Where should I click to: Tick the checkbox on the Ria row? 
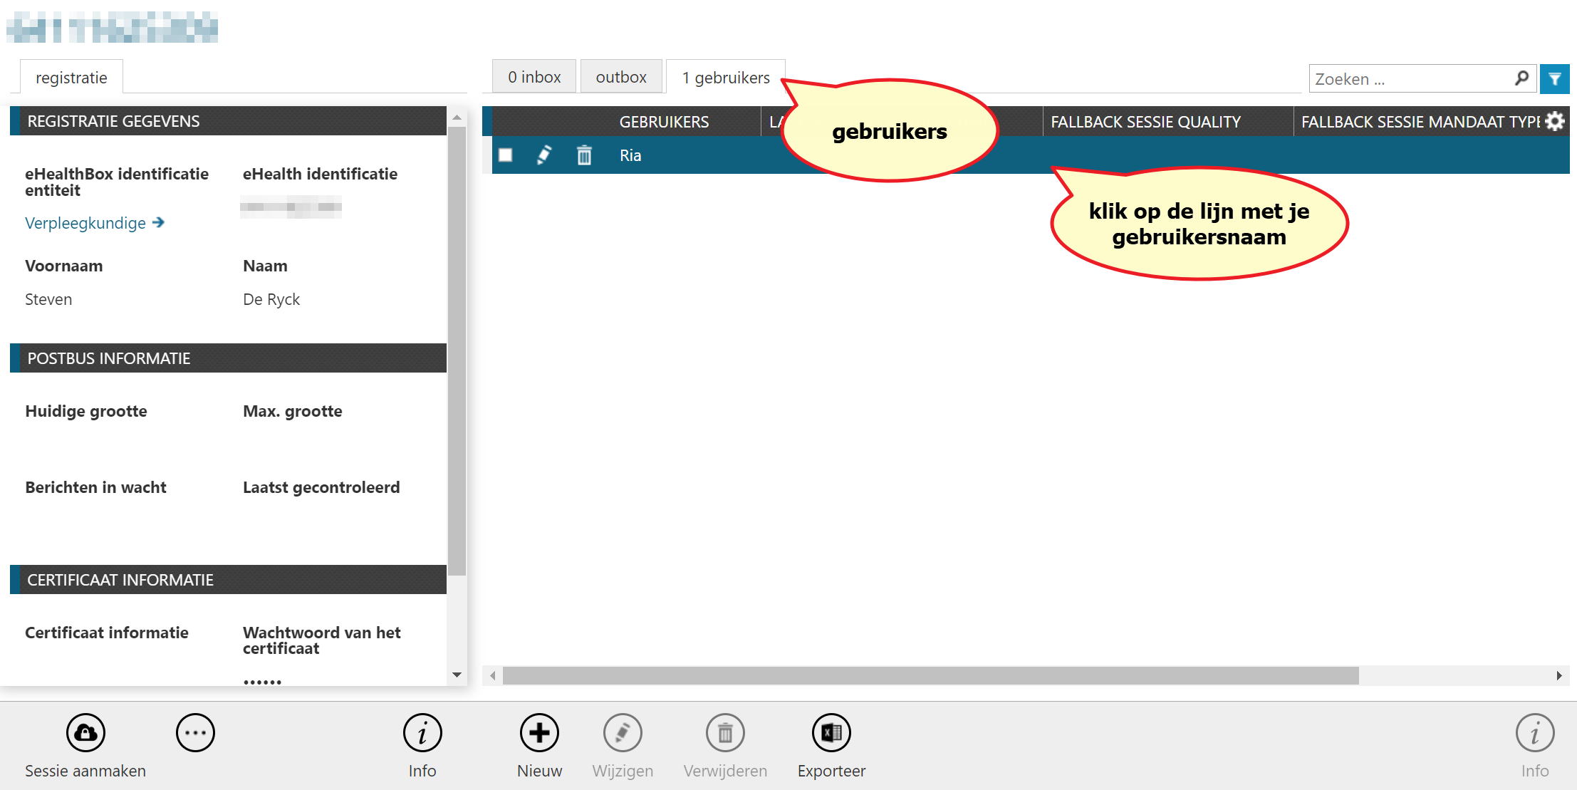click(506, 155)
